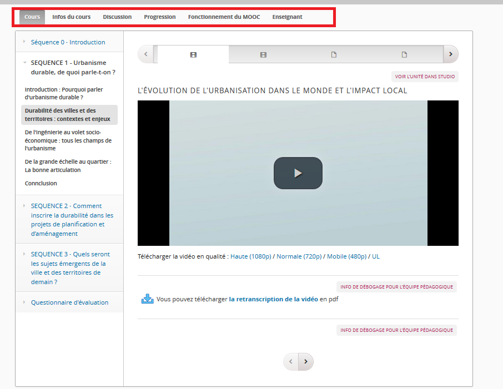Click the video title heading text
The image size is (503, 389).
point(273,91)
